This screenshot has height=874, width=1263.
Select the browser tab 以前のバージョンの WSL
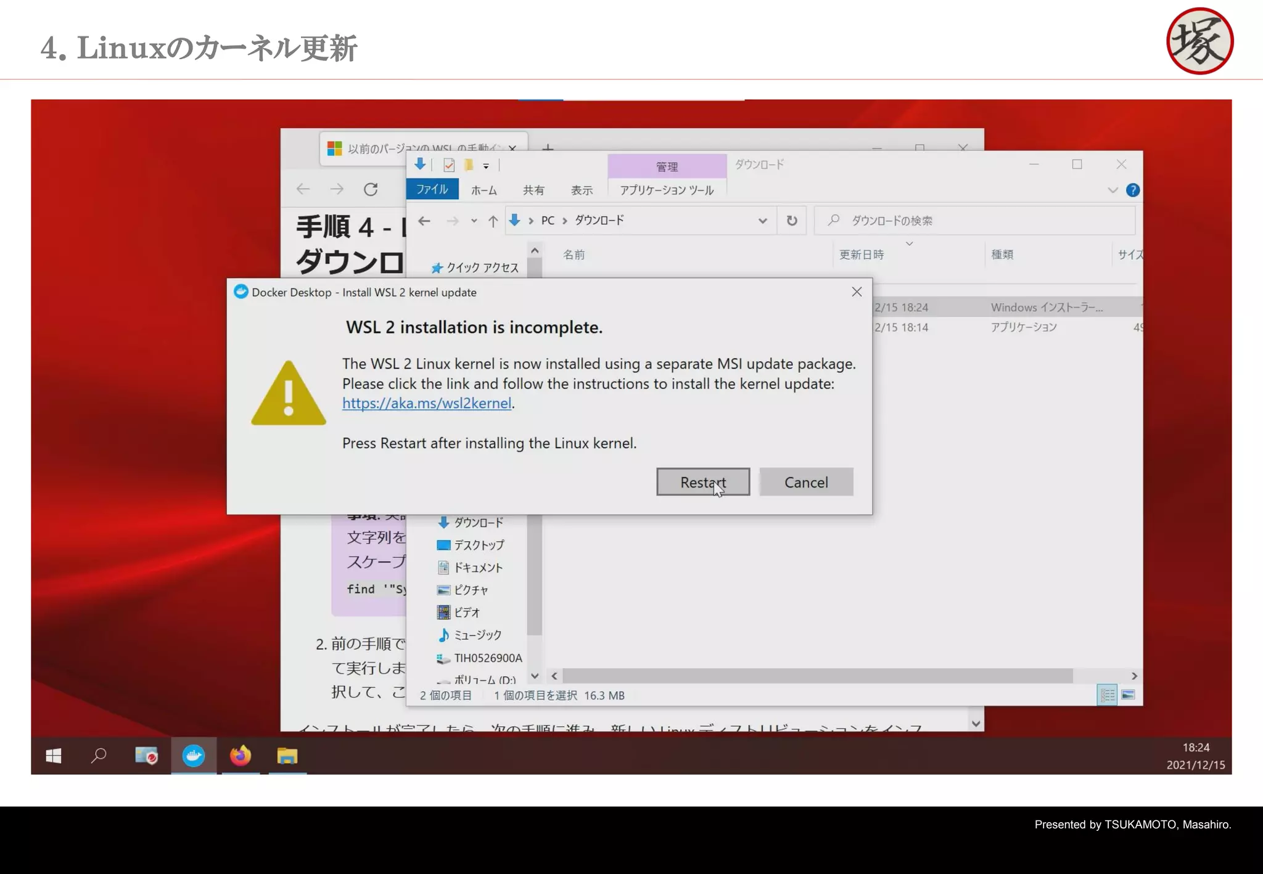(x=424, y=148)
